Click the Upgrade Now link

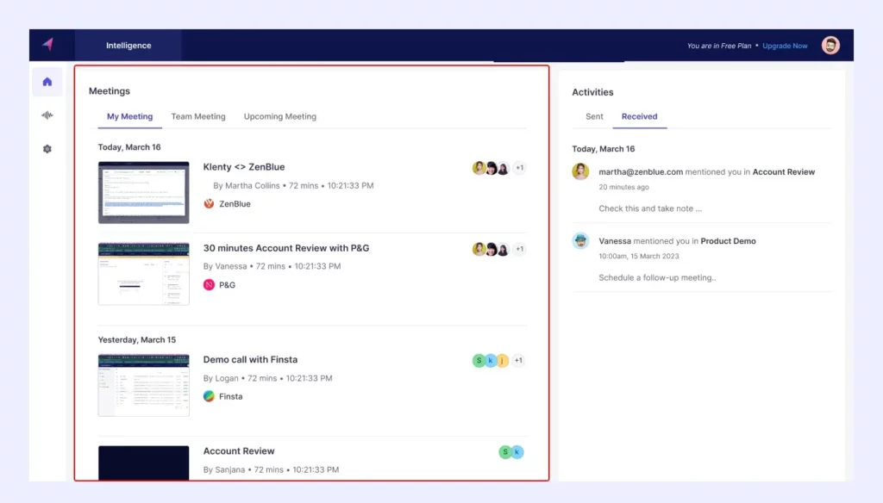point(785,46)
